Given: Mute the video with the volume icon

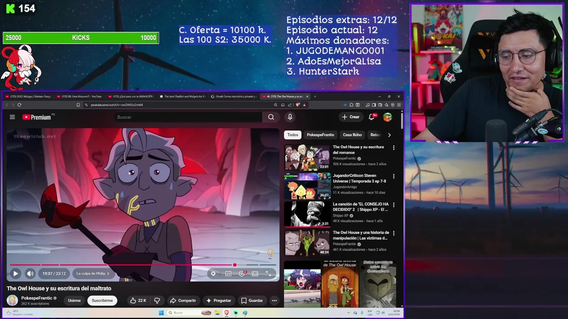Looking at the screenshot, I should 30,273.
